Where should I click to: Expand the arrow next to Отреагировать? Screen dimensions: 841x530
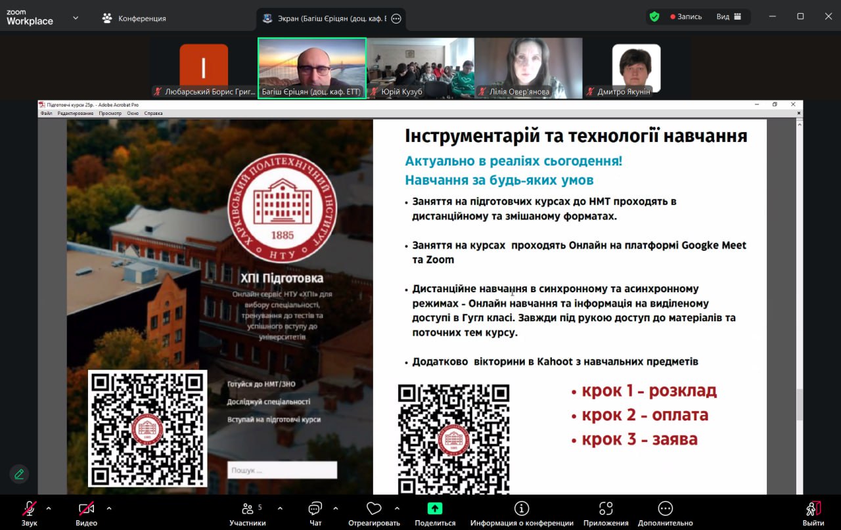click(397, 508)
